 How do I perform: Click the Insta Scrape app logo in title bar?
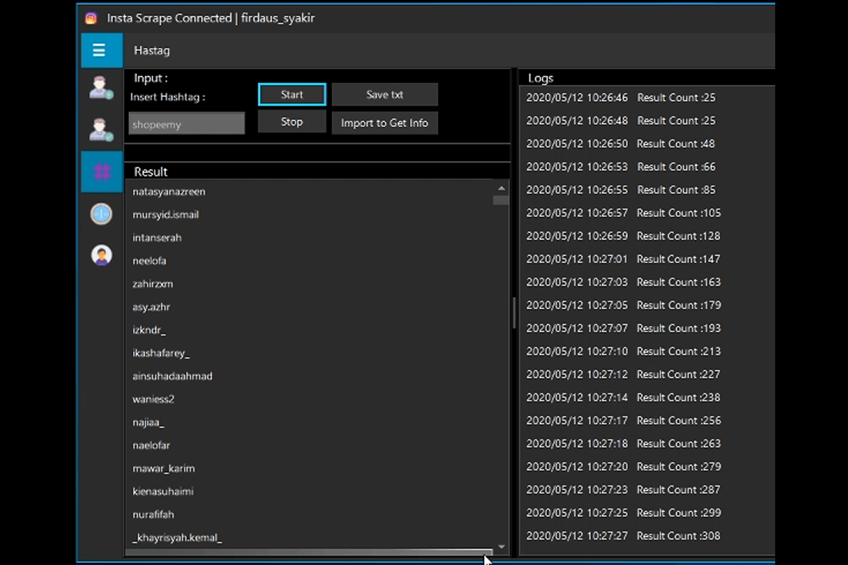click(90, 18)
